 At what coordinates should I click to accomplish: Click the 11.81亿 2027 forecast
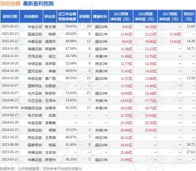[x=175, y=42]
